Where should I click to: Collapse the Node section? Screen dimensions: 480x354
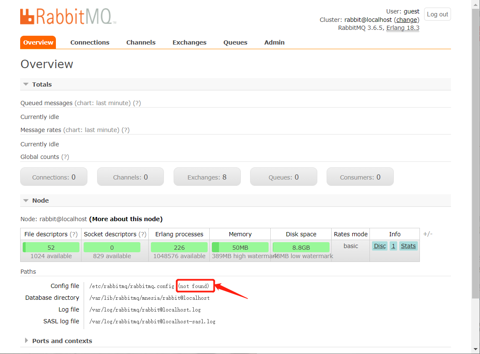pyautogui.click(x=26, y=201)
